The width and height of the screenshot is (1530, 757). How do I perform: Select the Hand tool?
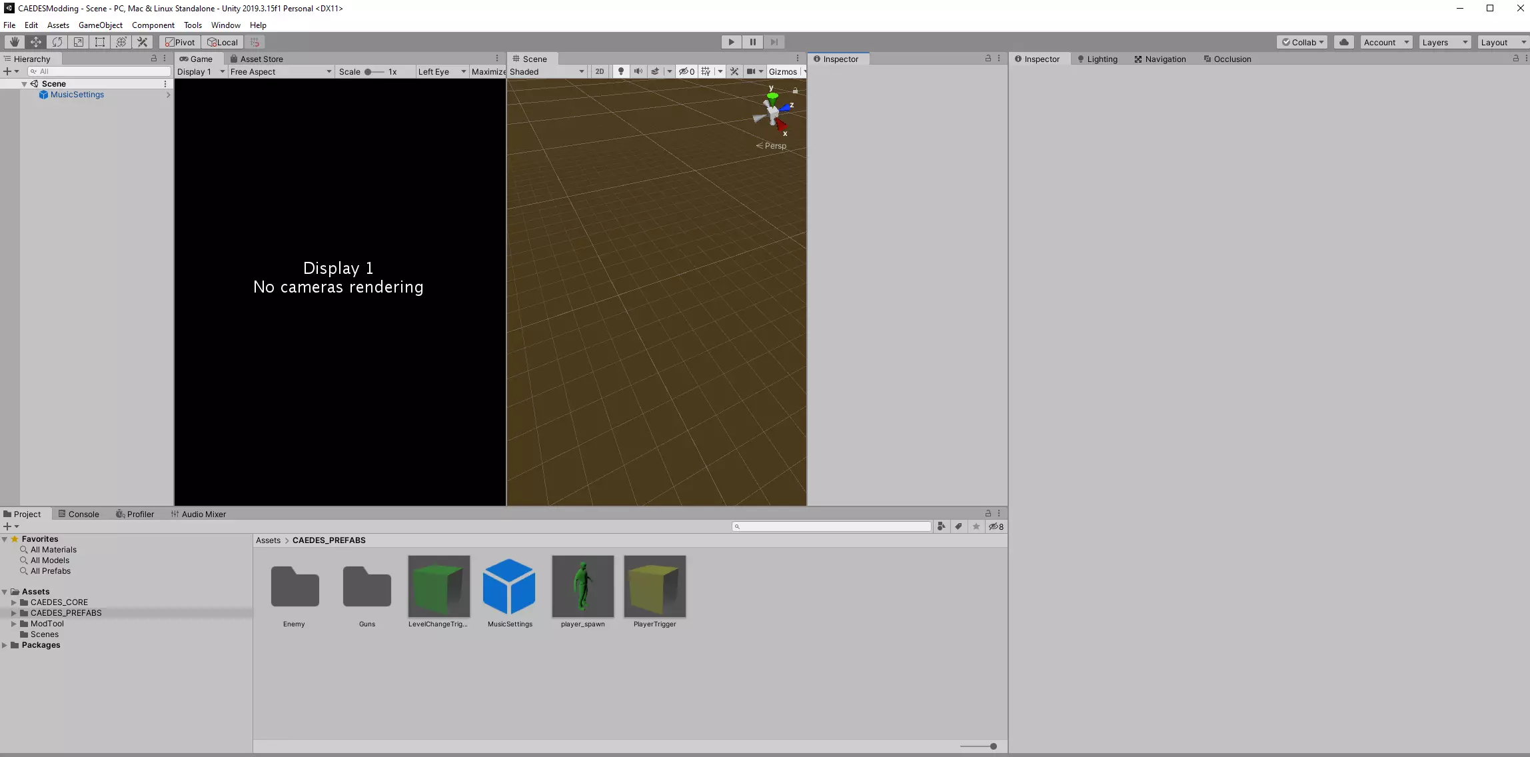click(x=14, y=42)
